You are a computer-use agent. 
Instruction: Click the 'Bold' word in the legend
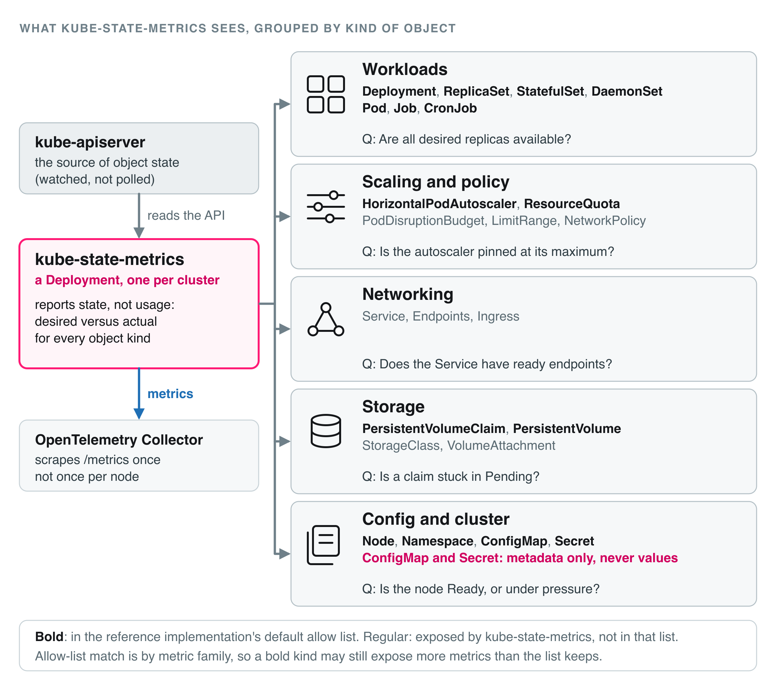point(49,637)
